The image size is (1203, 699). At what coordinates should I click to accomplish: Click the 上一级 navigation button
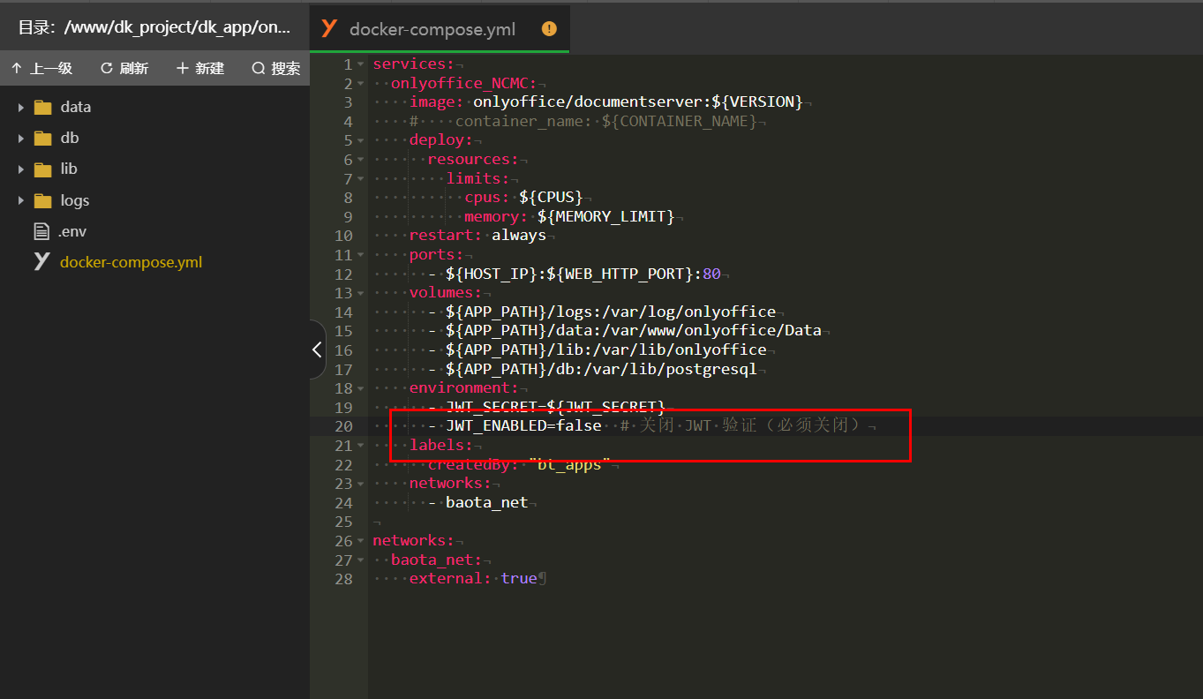tap(42, 68)
